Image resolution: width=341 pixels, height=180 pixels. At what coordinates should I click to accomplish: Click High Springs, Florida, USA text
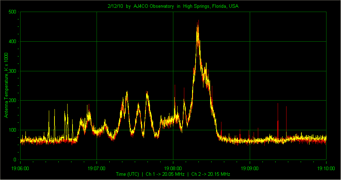click(x=211, y=6)
